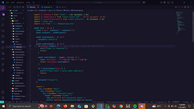Screen dimensions: 194x109
Task: Click the Prettier status bar button
Action: point(185,102)
